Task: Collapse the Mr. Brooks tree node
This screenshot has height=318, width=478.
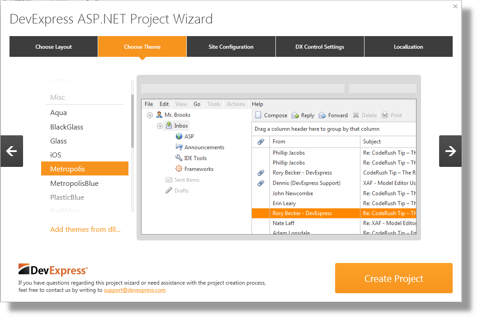Action: coord(150,115)
